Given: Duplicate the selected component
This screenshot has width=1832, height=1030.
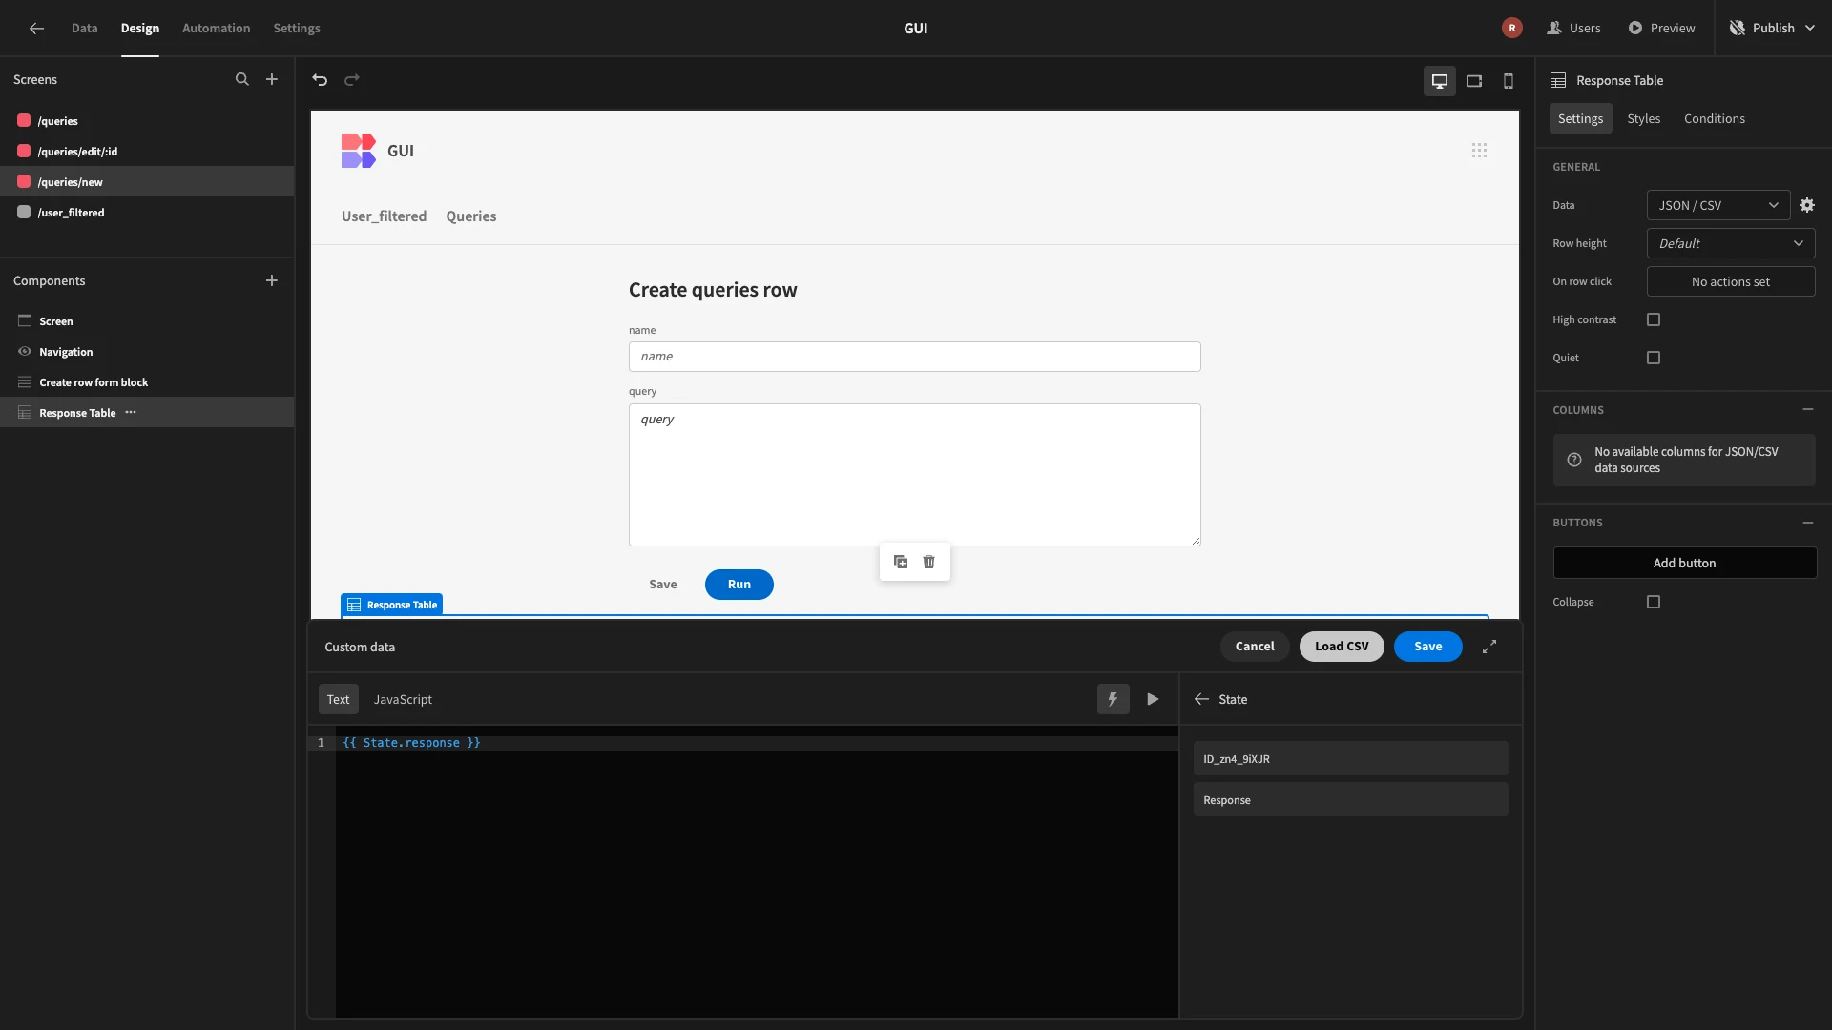Looking at the screenshot, I should pyautogui.click(x=901, y=562).
